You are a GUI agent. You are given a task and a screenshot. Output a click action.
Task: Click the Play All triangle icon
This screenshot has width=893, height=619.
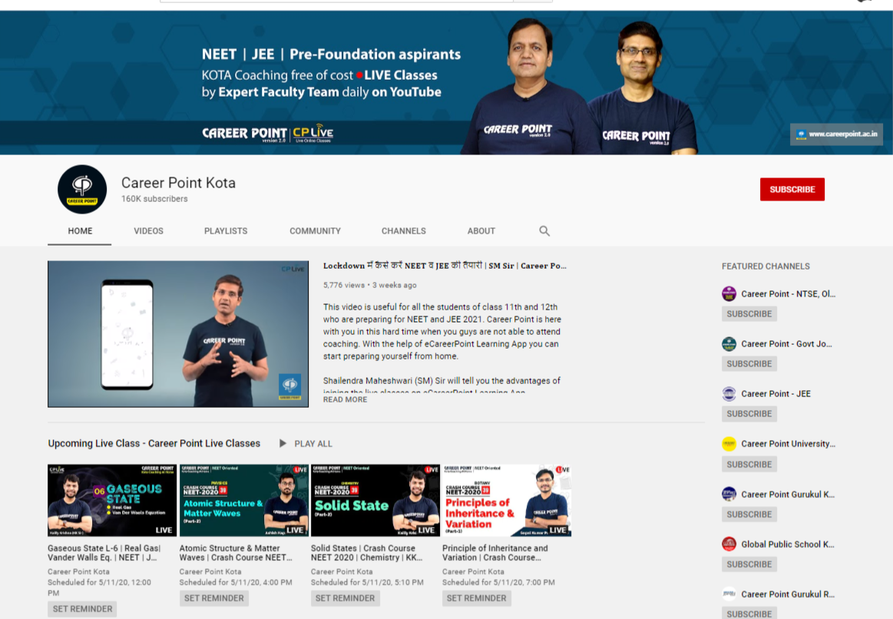click(x=283, y=443)
